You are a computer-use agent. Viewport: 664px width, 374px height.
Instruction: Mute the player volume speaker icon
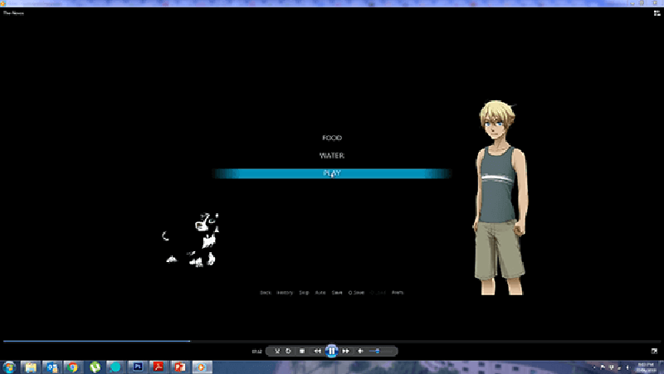point(360,351)
